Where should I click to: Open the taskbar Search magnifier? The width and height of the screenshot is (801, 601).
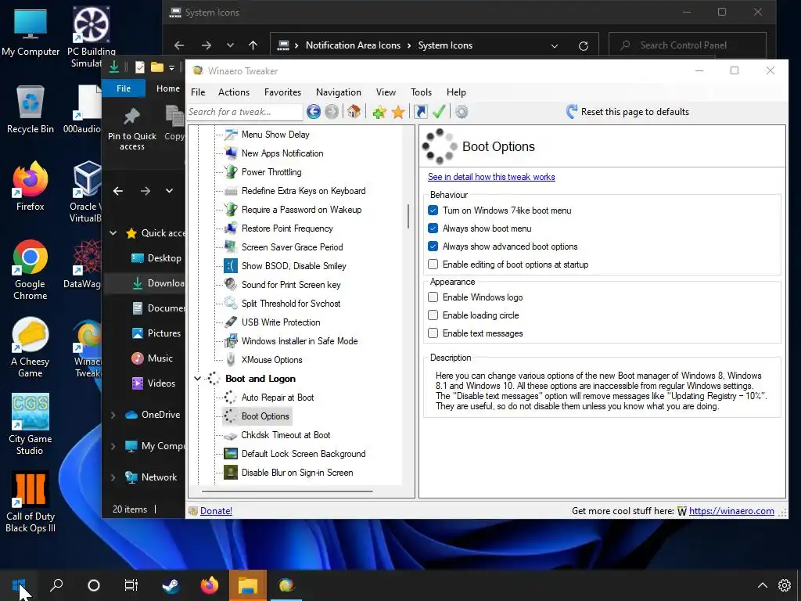56,585
